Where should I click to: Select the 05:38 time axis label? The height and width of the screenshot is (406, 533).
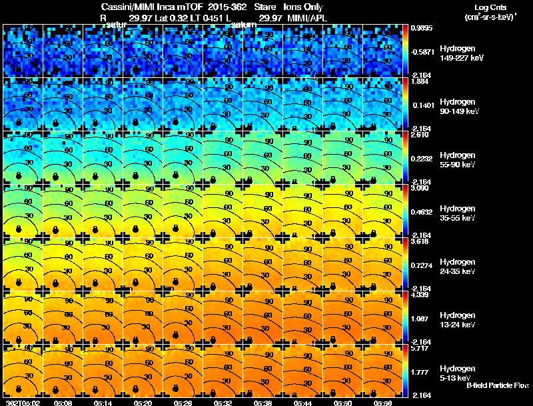pos(263,403)
